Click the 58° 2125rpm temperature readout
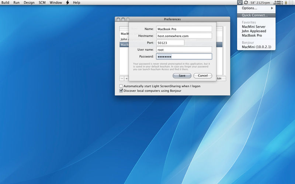 pos(260,3)
